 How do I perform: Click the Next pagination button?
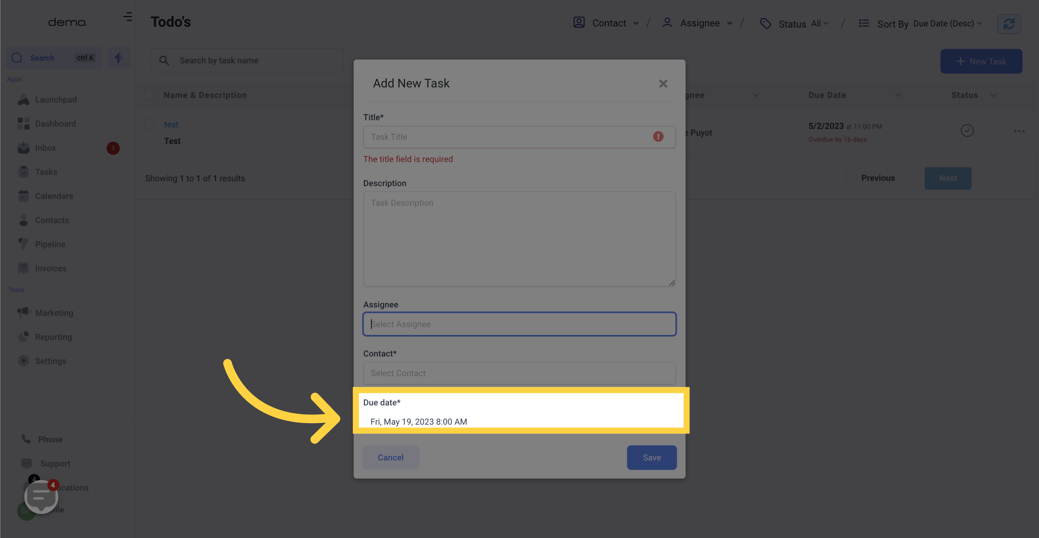pyautogui.click(x=948, y=178)
